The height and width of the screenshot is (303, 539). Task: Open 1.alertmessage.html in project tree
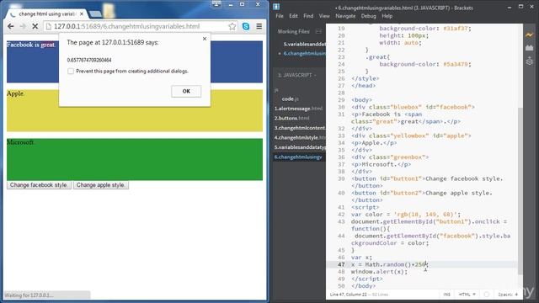[298, 109]
